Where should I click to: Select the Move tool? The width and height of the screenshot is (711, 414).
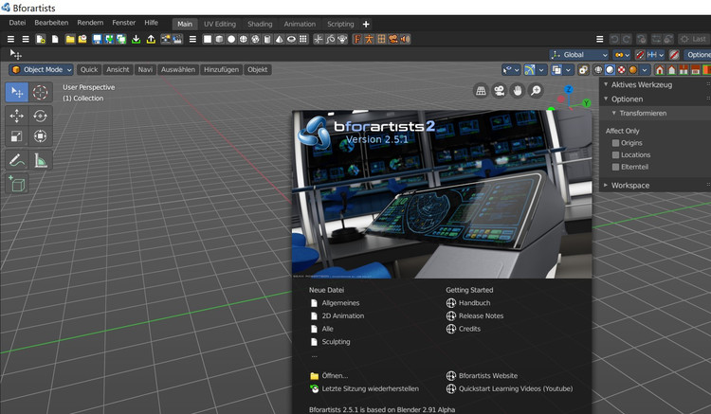17,116
